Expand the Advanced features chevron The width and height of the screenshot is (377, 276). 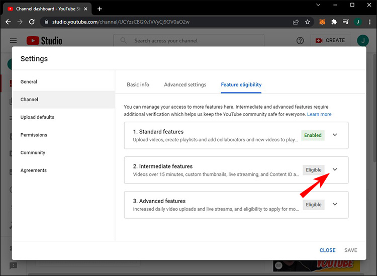coord(335,204)
